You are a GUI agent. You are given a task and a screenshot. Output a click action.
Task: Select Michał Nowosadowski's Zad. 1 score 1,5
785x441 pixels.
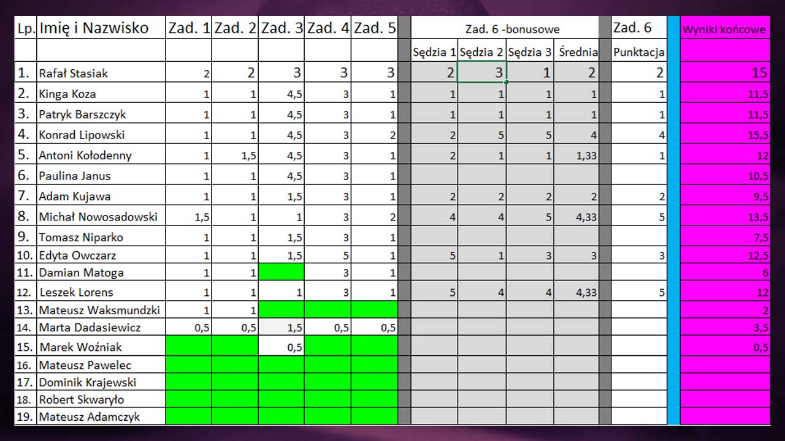click(x=189, y=217)
